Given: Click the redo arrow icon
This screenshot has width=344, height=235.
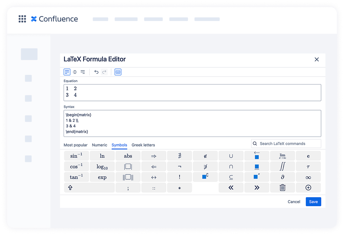Looking at the screenshot, I should (x=104, y=72).
